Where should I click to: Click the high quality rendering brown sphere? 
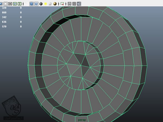55,4
